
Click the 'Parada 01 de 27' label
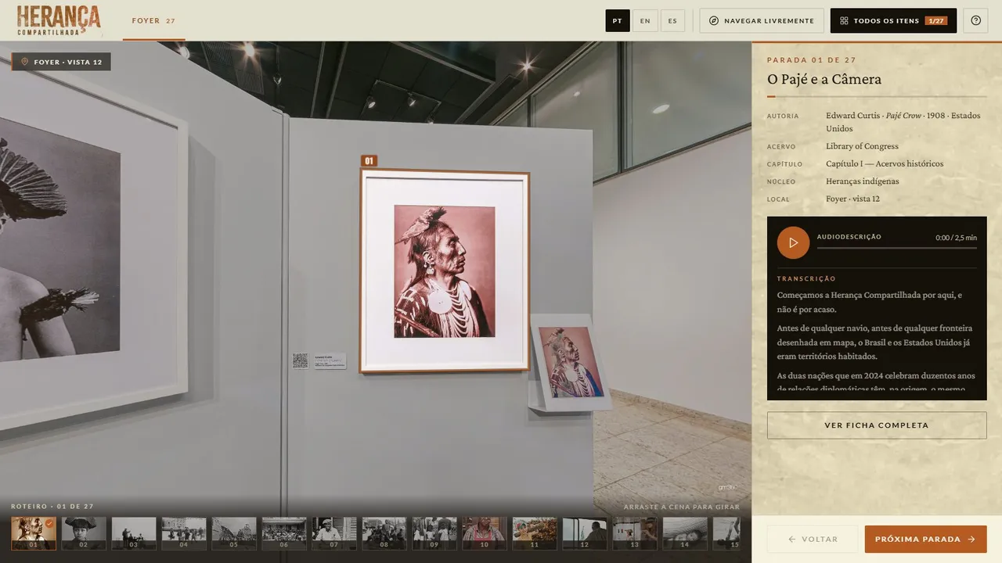click(x=812, y=60)
